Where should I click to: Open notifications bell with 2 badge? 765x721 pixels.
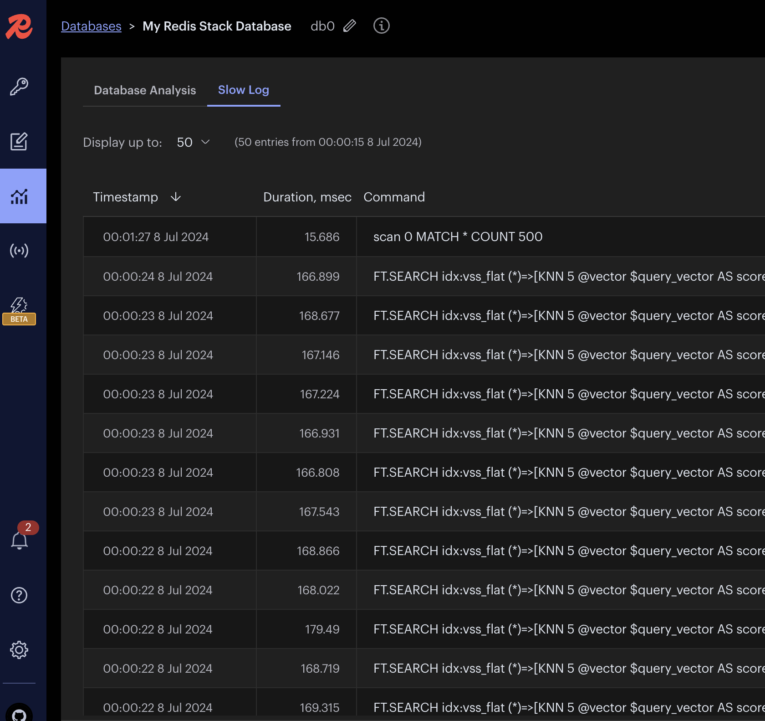click(x=20, y=541)
